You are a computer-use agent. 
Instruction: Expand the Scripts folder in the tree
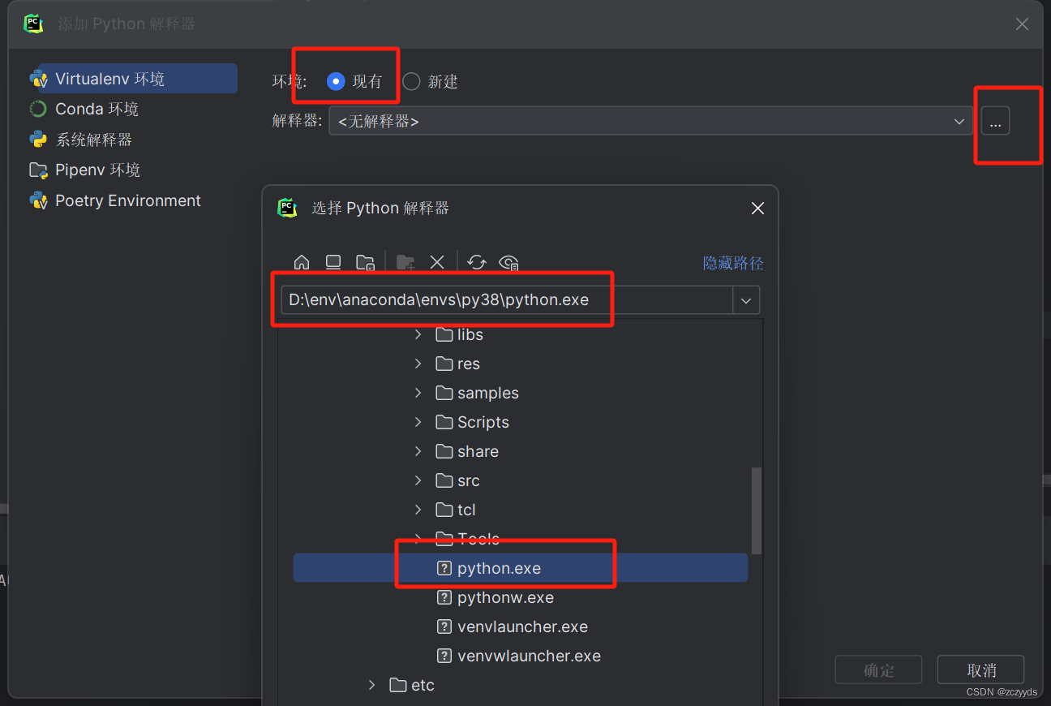418,422
